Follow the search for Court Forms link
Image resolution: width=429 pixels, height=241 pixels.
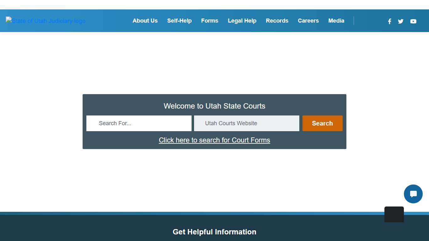(x=215, y=140)
